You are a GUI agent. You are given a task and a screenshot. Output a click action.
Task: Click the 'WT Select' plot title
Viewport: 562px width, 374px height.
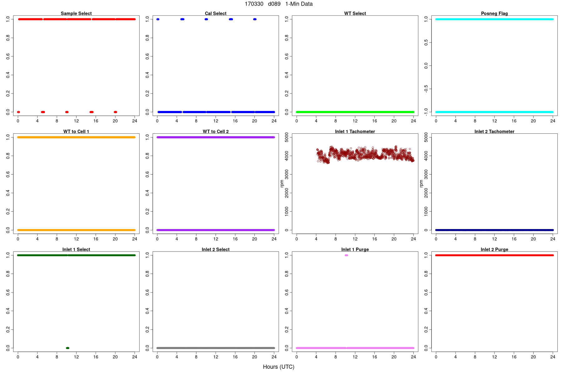click(x=355, y=13)
